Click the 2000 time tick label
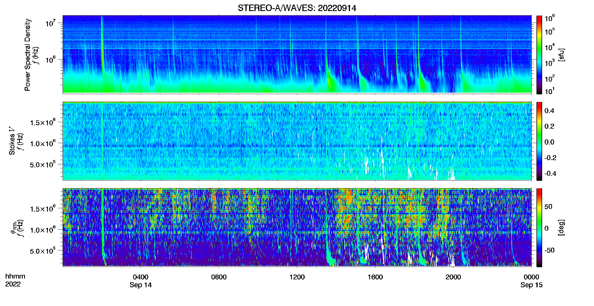This screenshot has height=306, width=594. pos(453,277)
